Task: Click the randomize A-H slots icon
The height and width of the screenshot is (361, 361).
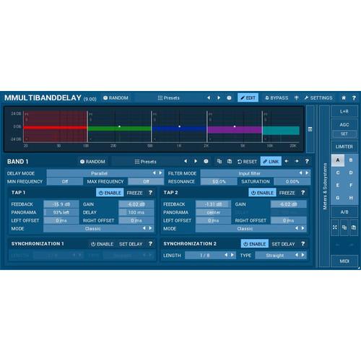Action: 335,227
